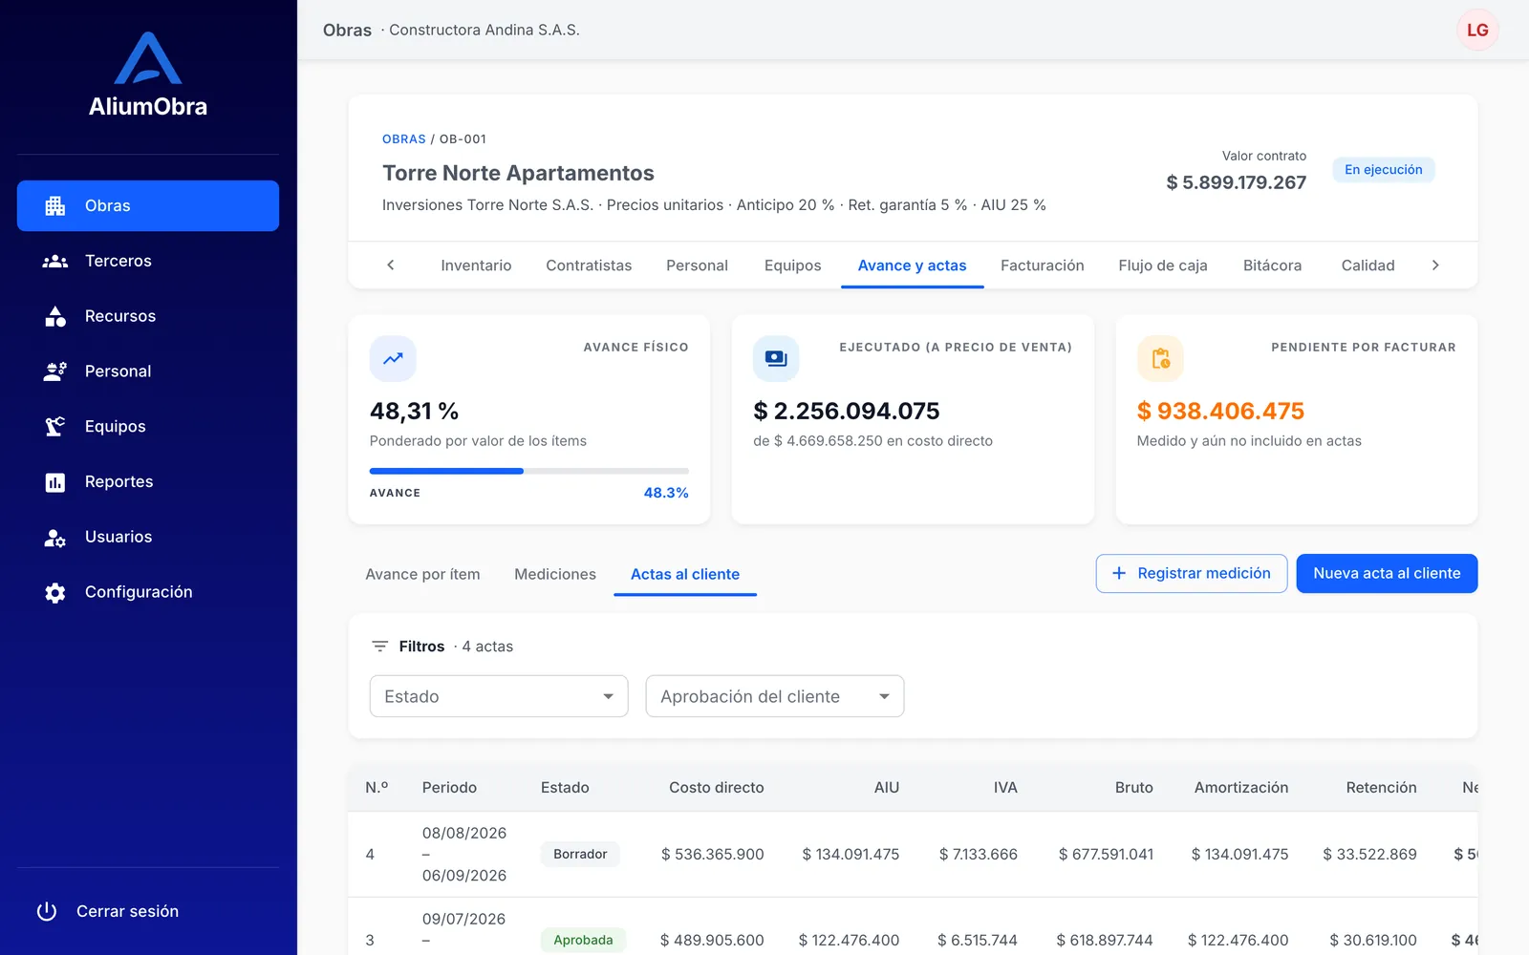Image resolution: width=1529 pixels, height=955 pixels.
Task: Open the Inventario tab
Action: (476, 265)
